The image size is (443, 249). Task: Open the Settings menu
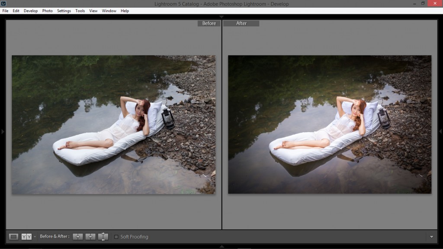64,11
